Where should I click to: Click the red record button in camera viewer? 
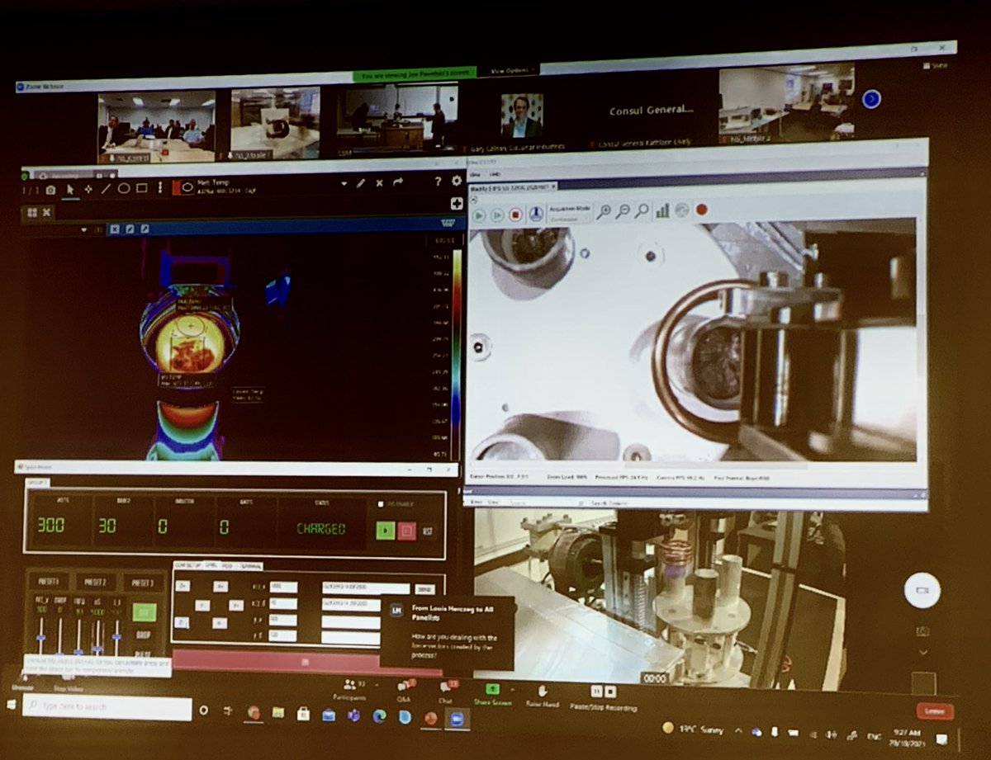701,210
